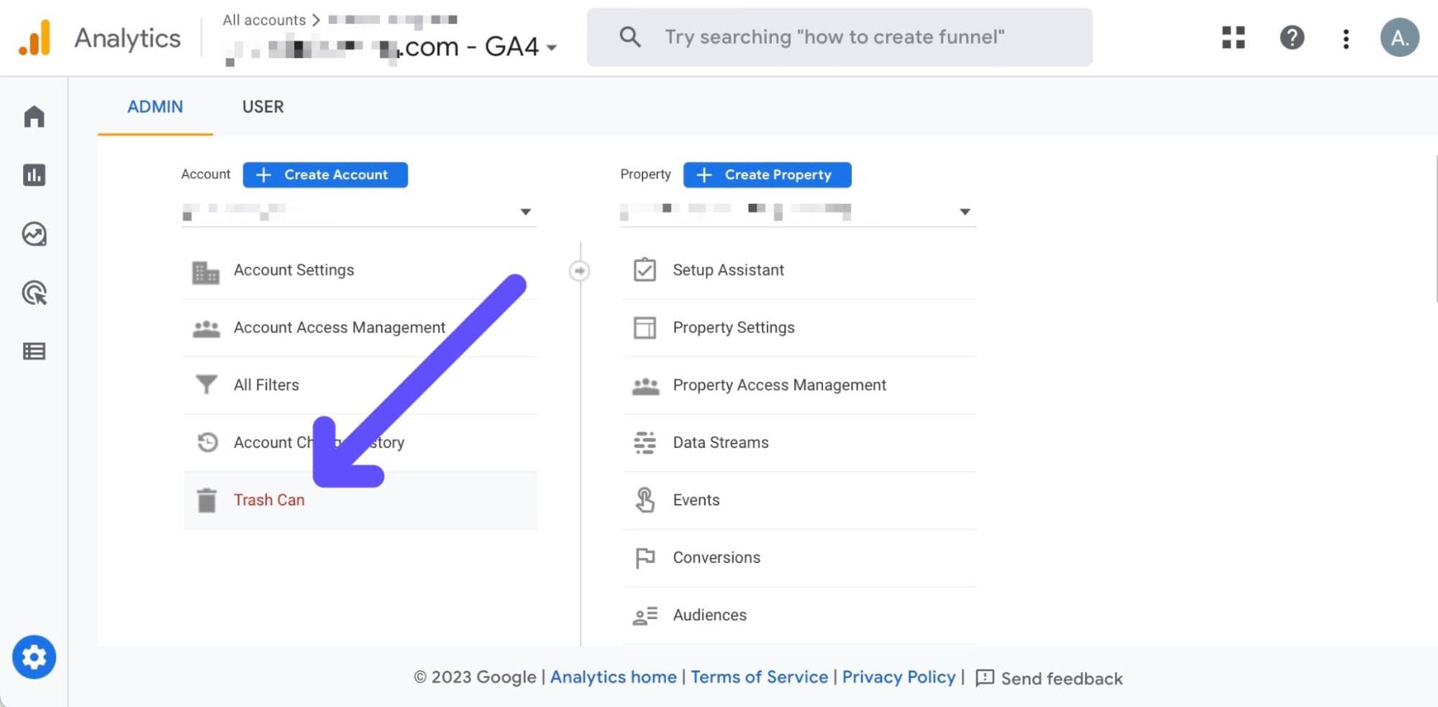Click Send feedback at the bottom
Viewport: 1438px width, 707px height.
[x=1062, y=678]
